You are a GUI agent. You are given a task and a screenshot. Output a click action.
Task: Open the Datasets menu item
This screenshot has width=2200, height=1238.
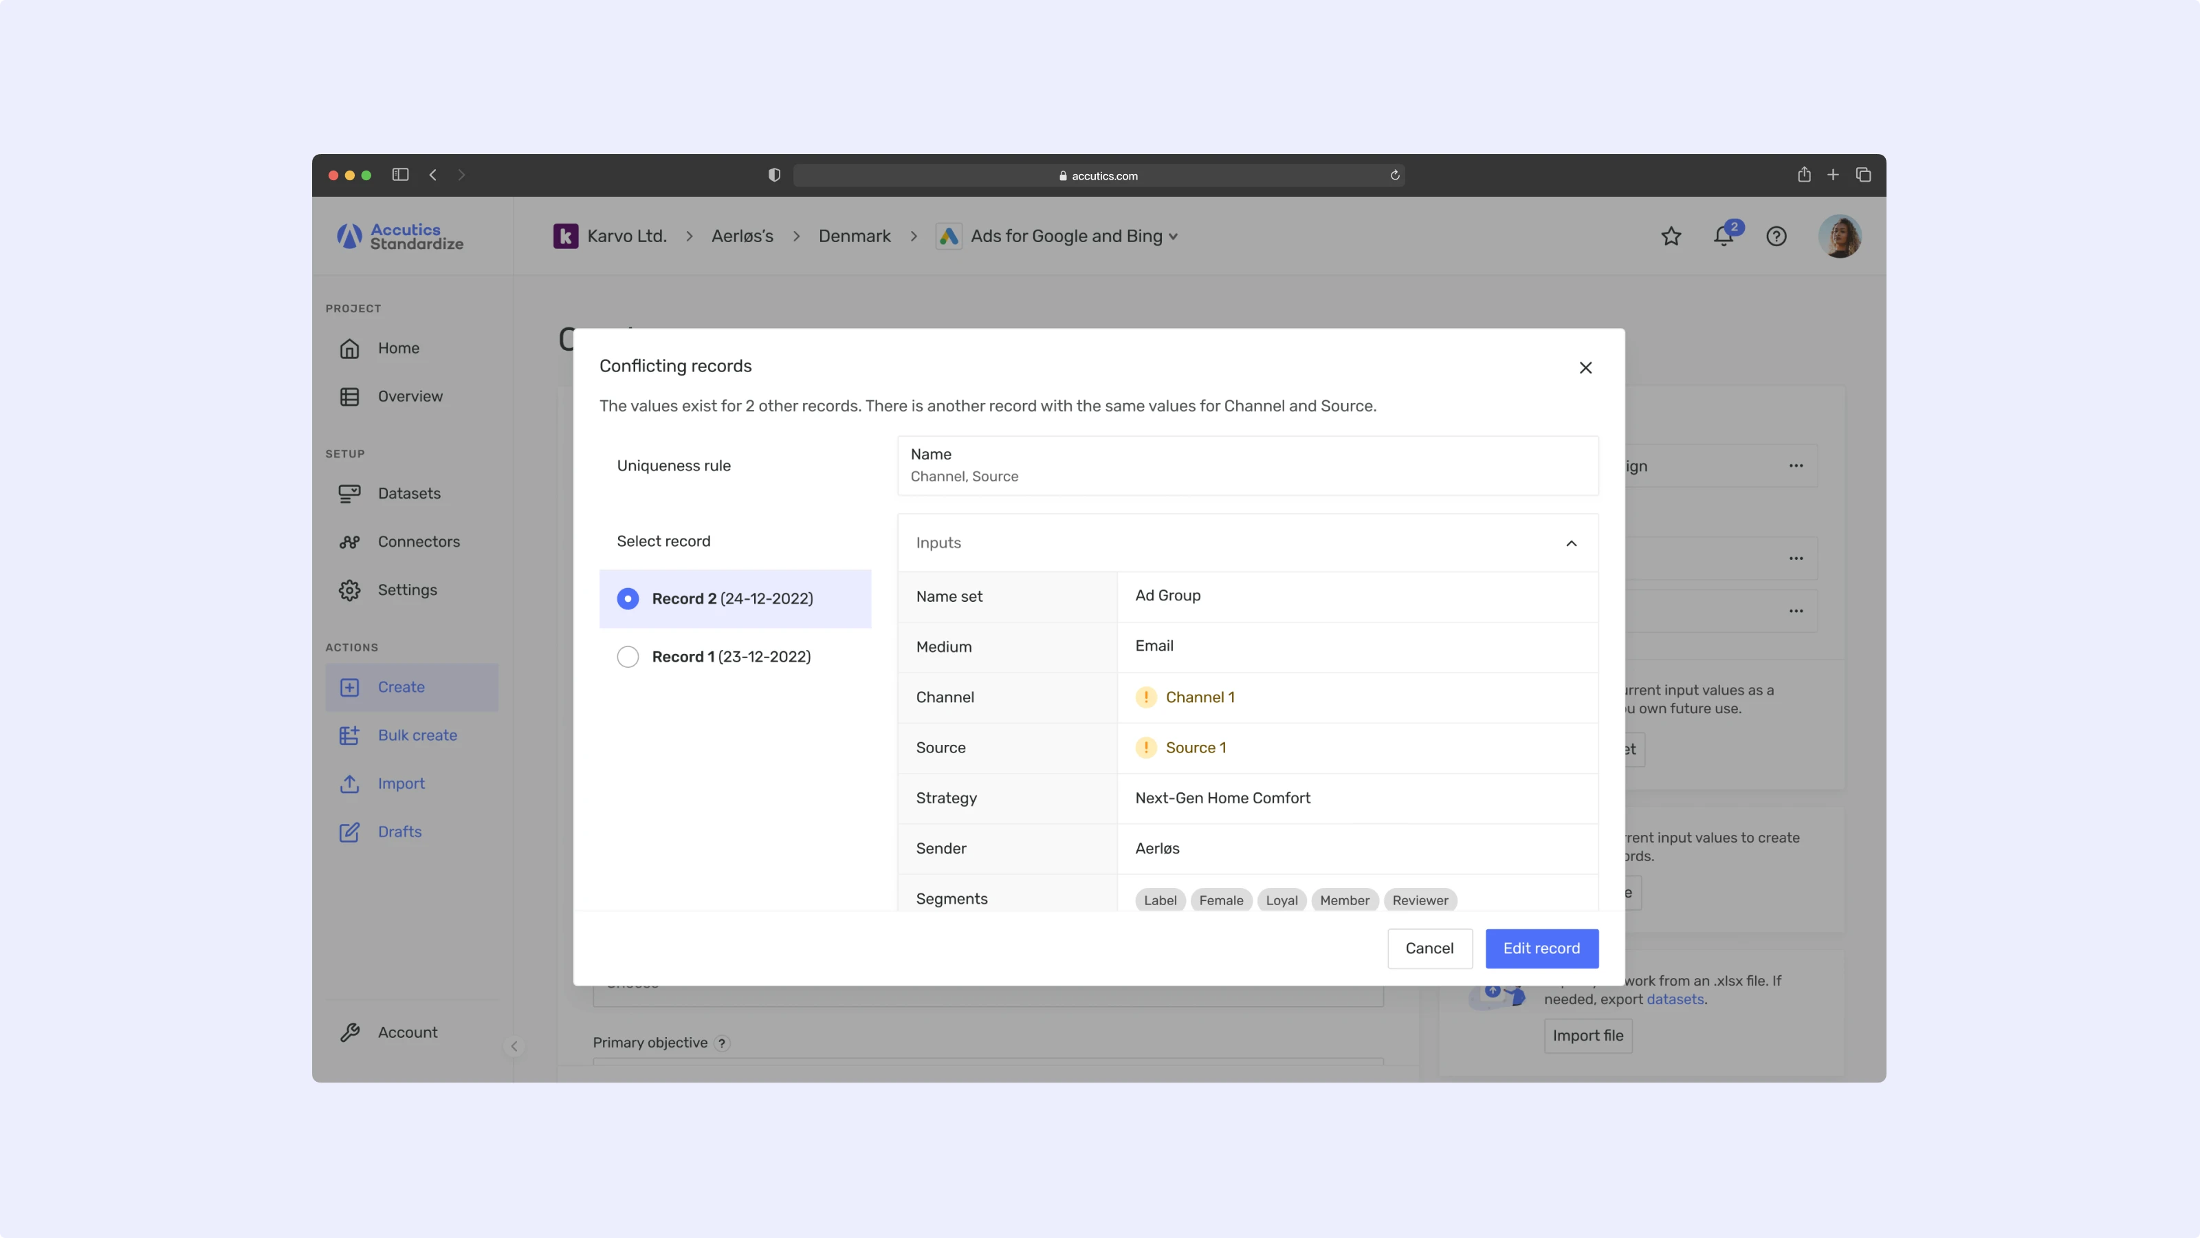click(x=408, y=494)
